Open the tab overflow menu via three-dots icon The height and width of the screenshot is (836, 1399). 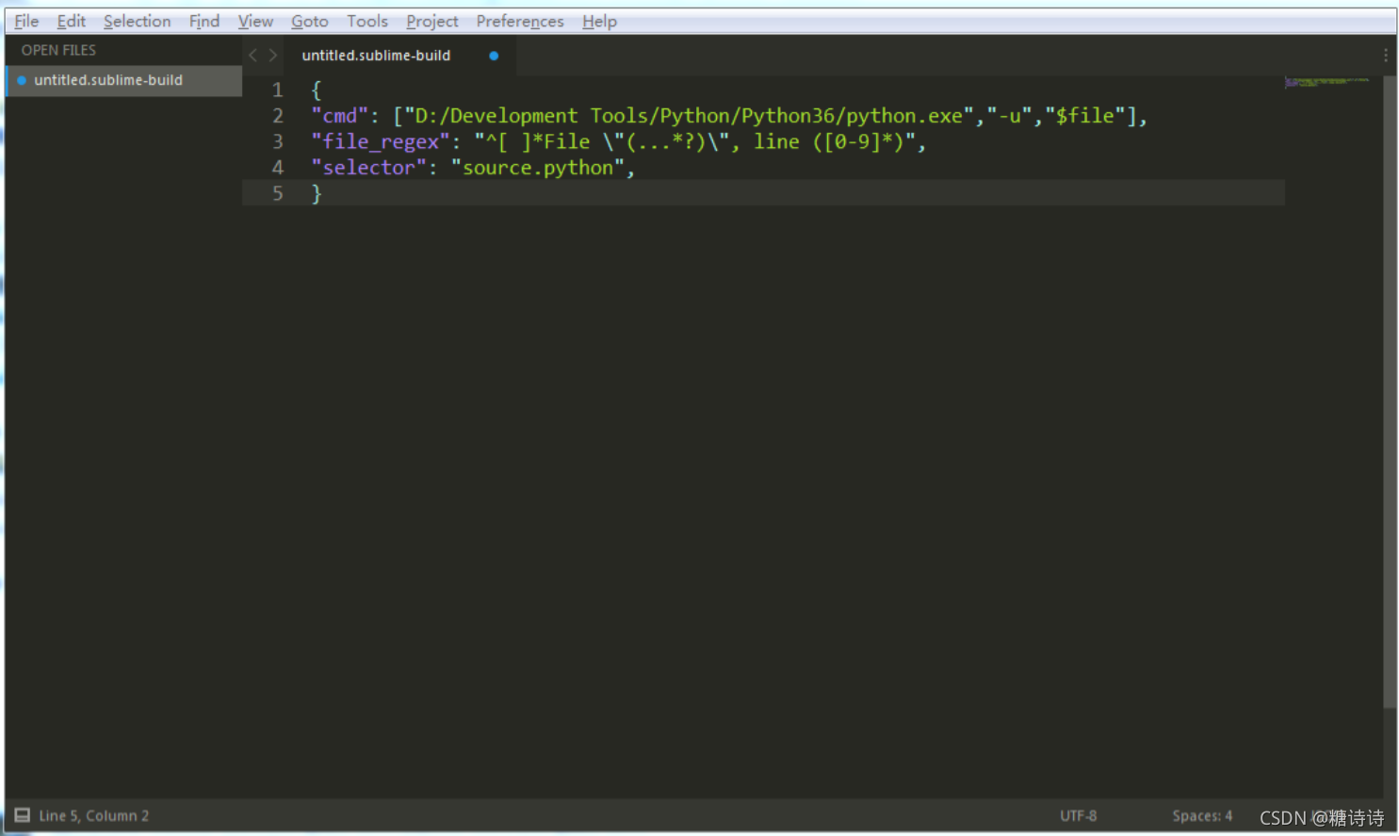(x=1386, y=55)
